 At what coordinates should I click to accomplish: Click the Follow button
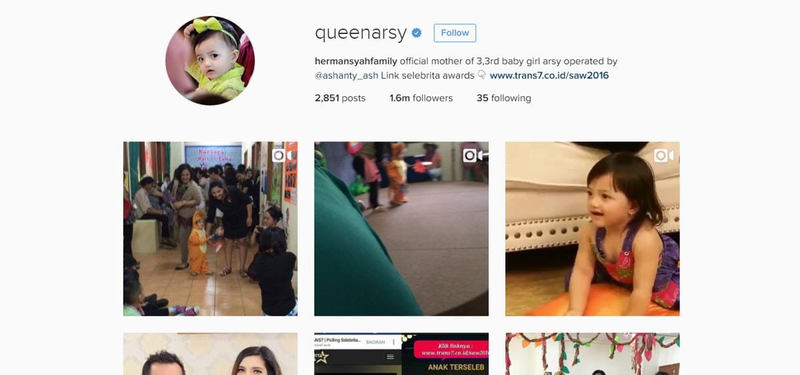[x=455, y=33]
